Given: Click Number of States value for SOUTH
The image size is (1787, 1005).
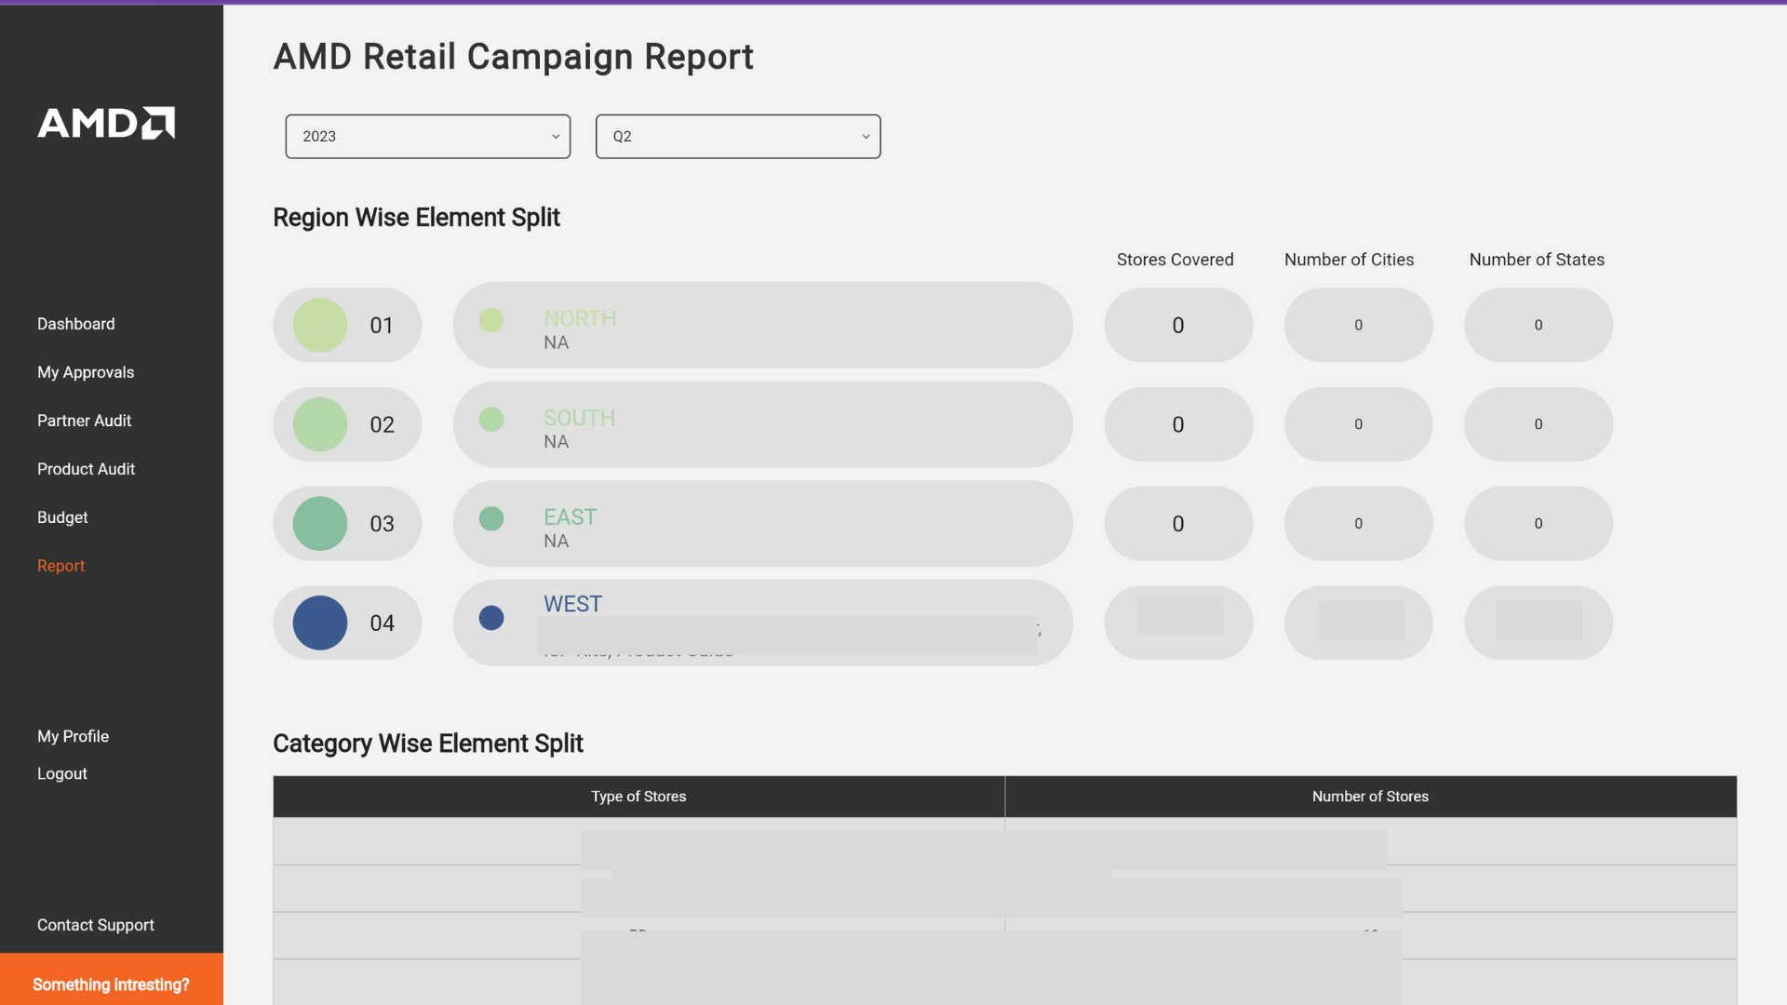Looking at the screenshot, I should coord(1538,424).
